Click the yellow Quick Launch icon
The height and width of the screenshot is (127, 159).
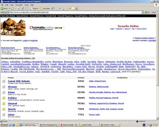(17, 125)
